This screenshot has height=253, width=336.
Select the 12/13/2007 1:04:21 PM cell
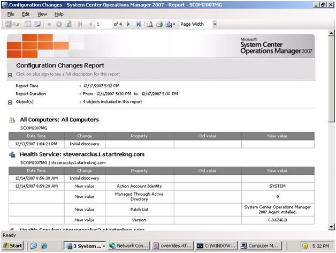click(36, 144)
